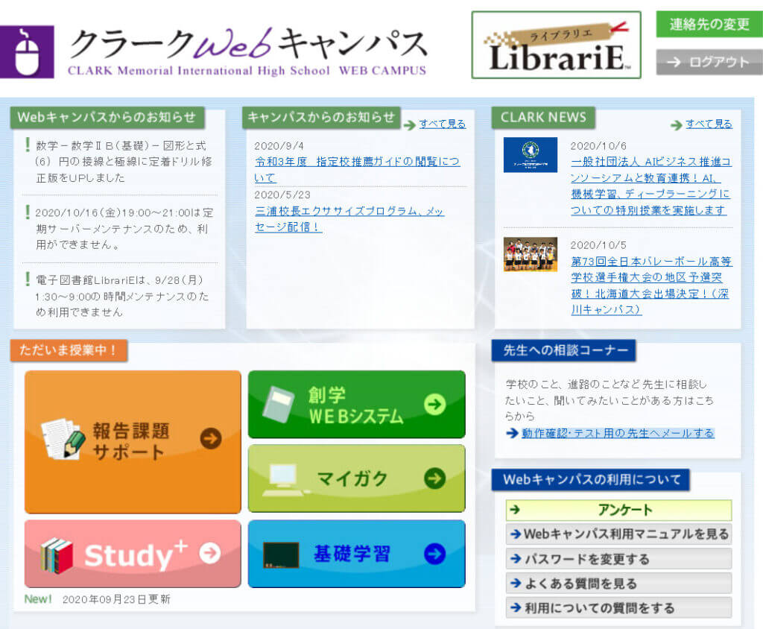
Task: Open the 創学WEBシステム tile
Action: coord(357,404)
